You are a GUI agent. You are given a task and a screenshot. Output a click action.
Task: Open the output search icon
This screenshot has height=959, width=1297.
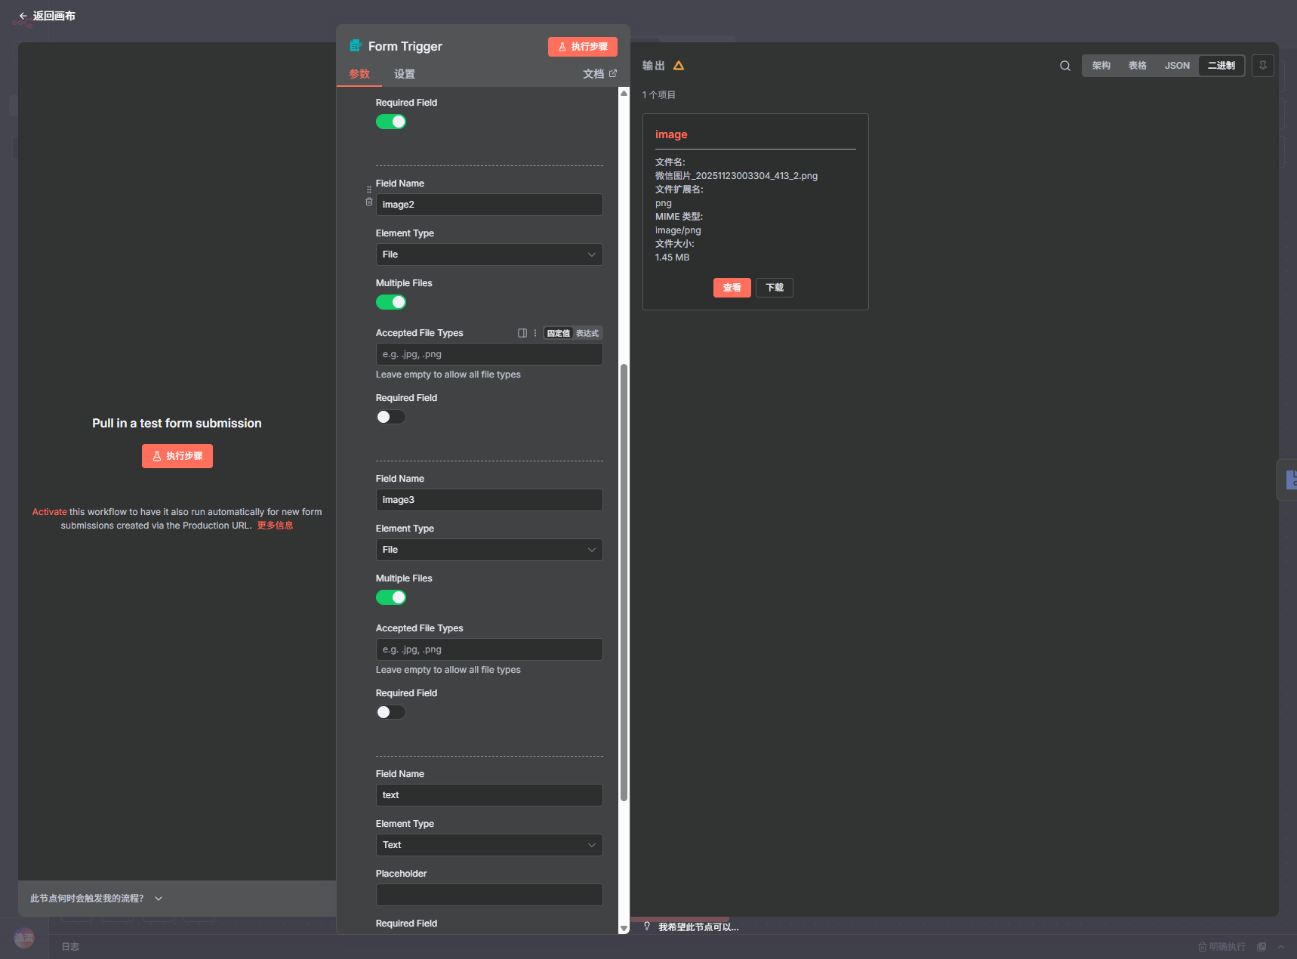1064,66
